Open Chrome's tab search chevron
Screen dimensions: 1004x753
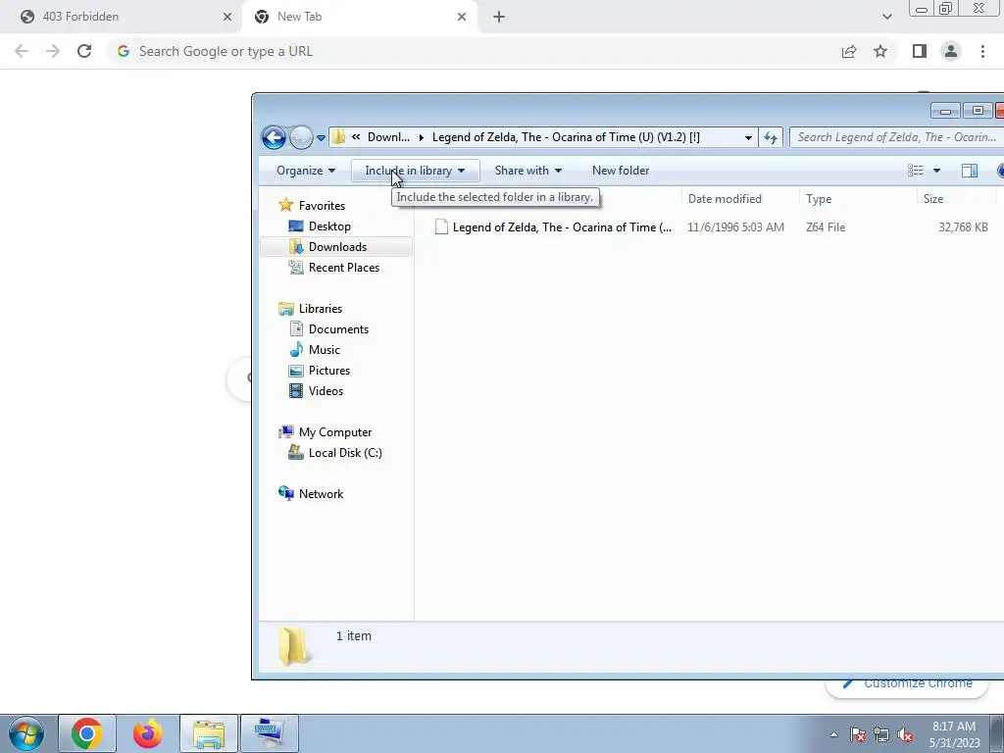[x=886, y=17]
